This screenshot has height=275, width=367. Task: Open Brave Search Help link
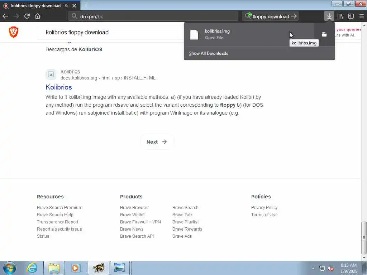pos(55,215)
